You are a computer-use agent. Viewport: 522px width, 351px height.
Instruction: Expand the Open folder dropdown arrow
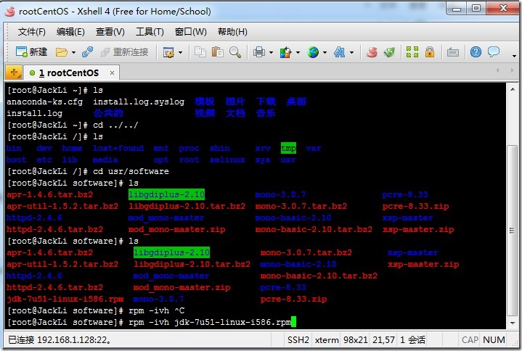tap(73, 52)
